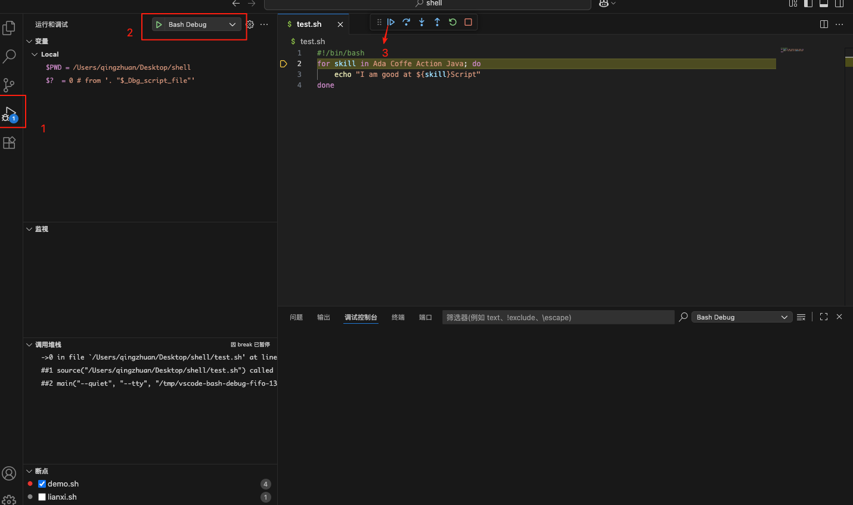This screenshot has width=853, height=505.
Task: Open the Bash Debug launch configuration dropdown
Action: click(x=232, y=24)
